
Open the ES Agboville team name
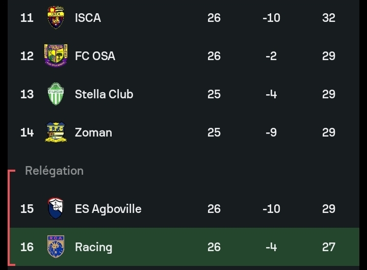(x=108, y=209)
